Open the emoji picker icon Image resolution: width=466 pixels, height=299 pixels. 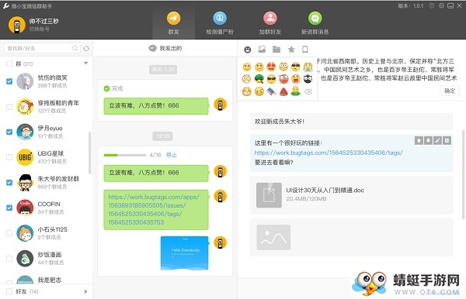[247, 50]
